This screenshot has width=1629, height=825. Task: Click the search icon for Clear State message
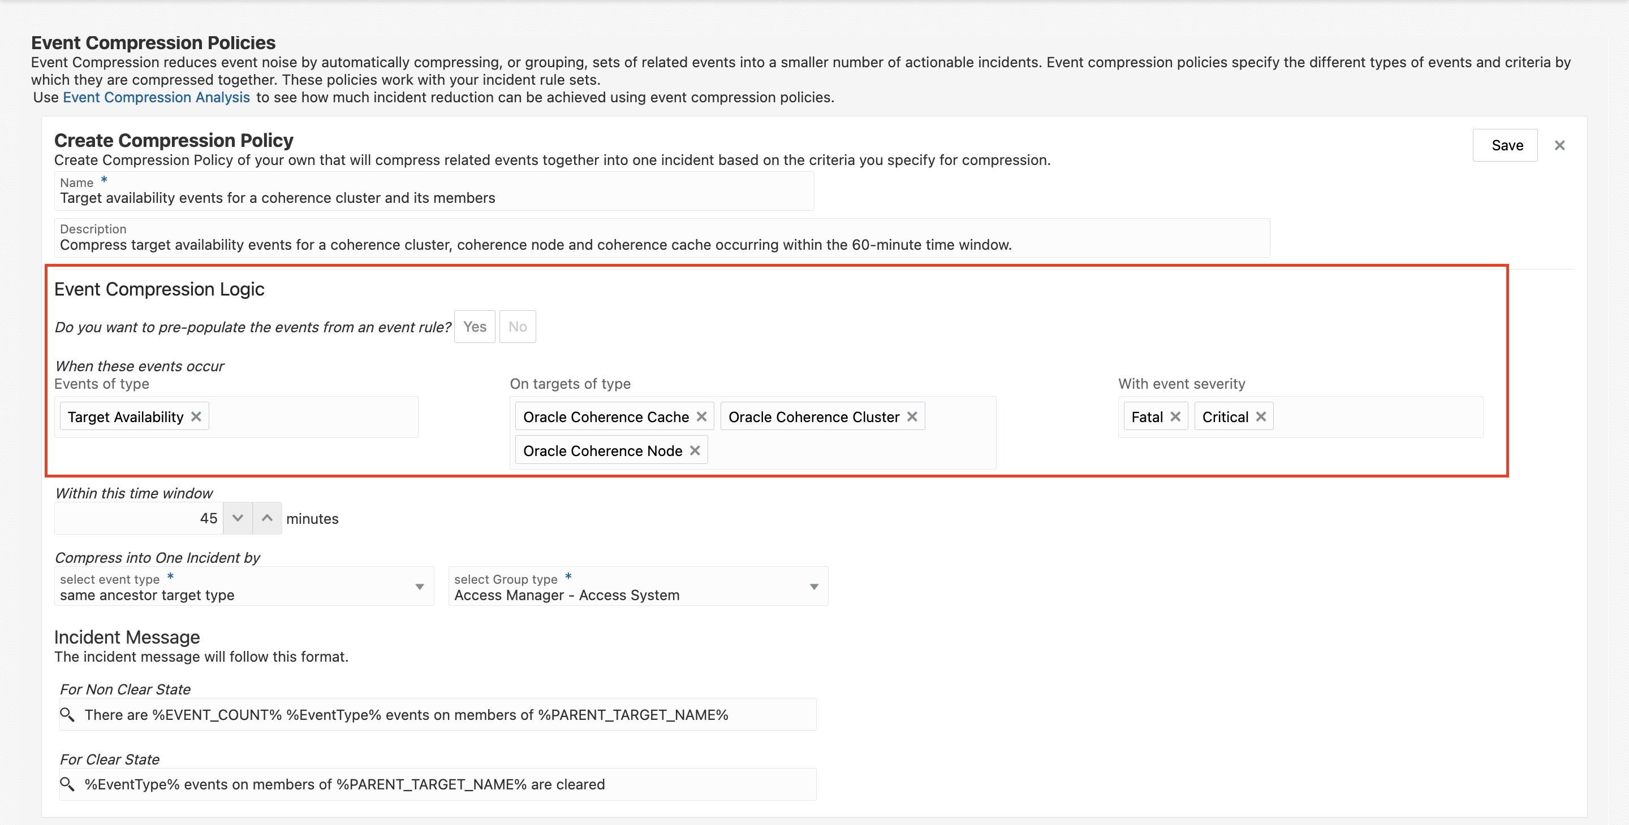coord(67,784)
